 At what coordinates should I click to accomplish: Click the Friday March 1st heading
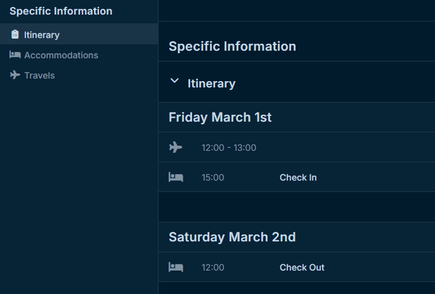coord(220,117)
